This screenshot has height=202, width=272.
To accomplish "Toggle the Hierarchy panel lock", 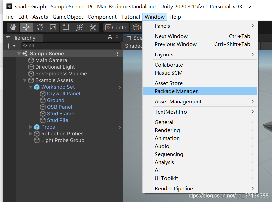I will click(110, 37).
